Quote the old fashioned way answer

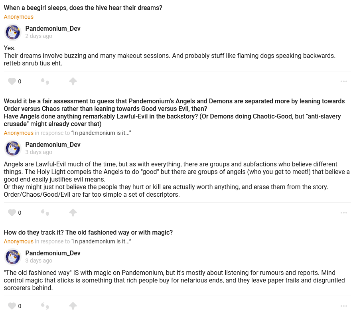(45, 306)
